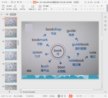This screenshot has width=108, height=98.
Task: Expand the numbered list dropdown
Action: 87,6
